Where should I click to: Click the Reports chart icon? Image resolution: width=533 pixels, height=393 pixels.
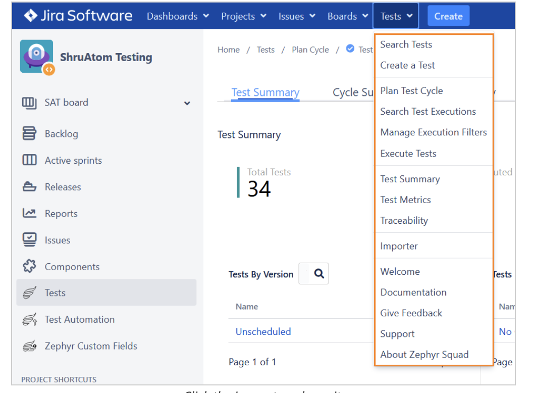(x=29, y=213)
